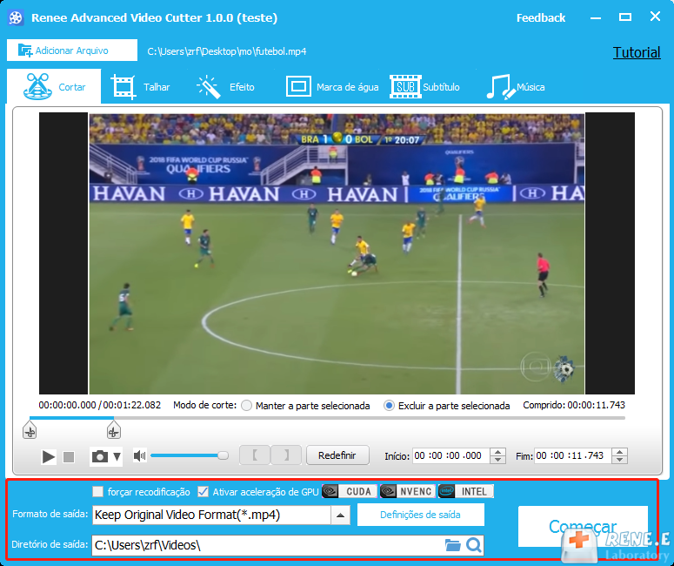674x566 pixels.
Task: Click the video preview frame
Action: click(x=337, y=253)
